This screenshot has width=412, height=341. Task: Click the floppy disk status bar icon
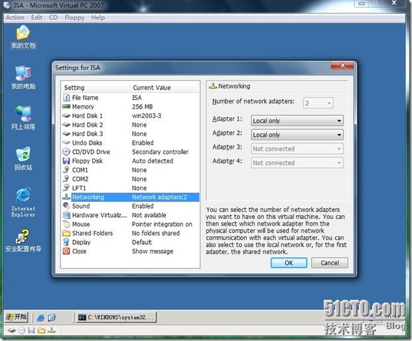pyautogui.click(x=31, y=330)
